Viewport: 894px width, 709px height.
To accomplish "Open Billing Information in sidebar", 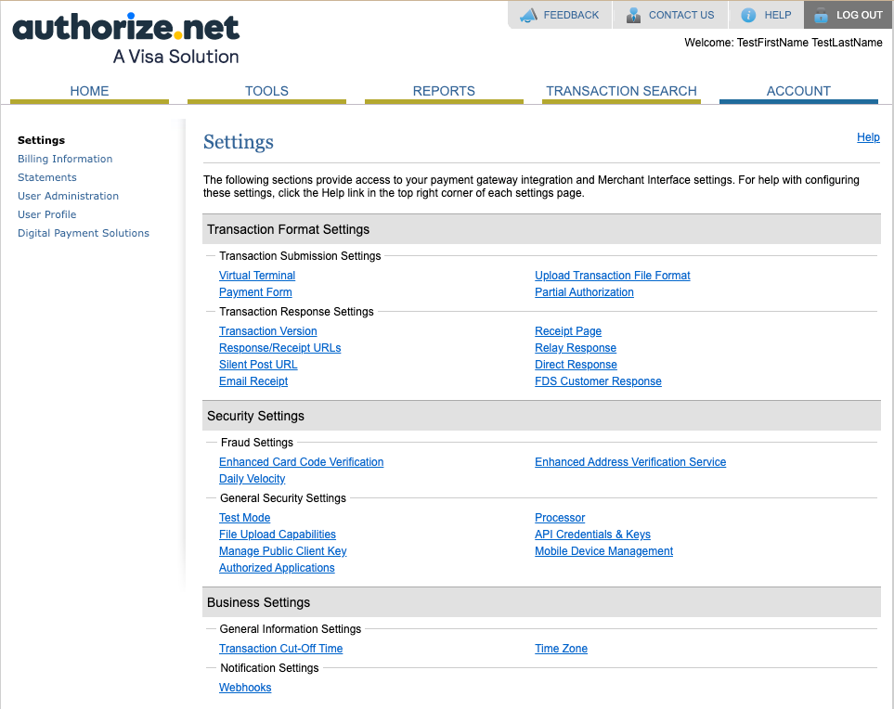I will [x=65, y=159].
